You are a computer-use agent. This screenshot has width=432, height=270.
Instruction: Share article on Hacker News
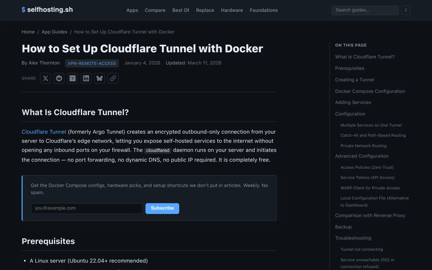72,78
